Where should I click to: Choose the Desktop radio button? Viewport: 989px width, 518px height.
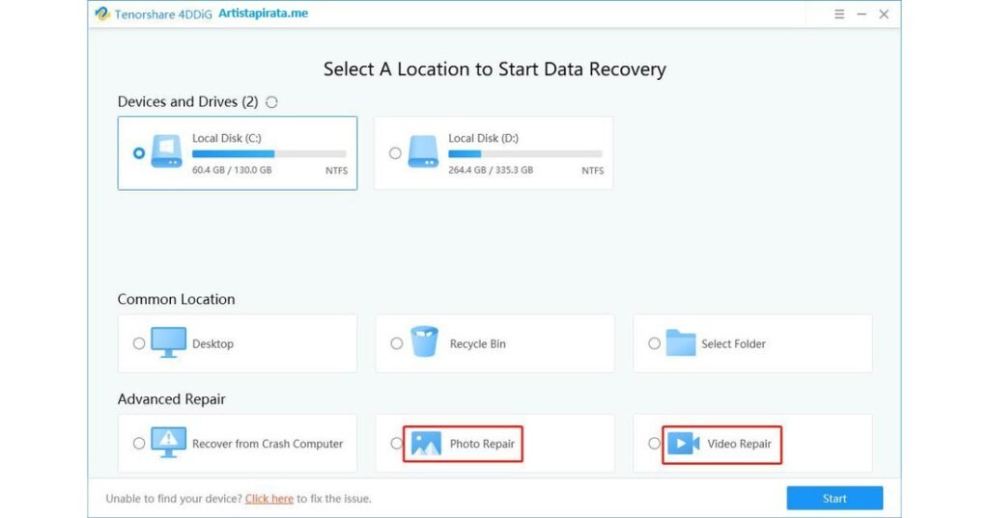tap(139, 343)
